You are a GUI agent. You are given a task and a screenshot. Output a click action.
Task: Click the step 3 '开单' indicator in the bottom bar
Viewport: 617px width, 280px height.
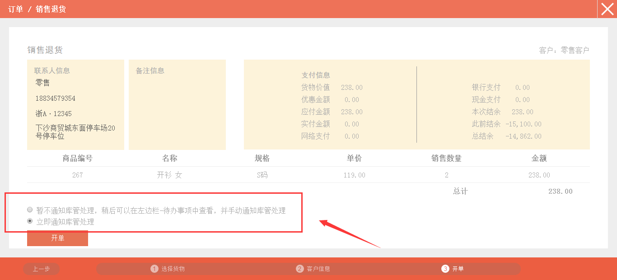point(453,269)
